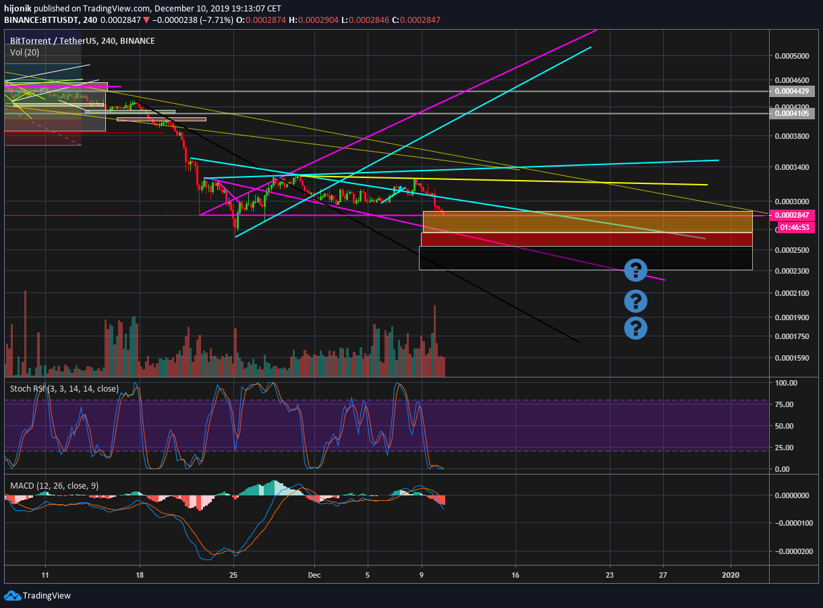Screen dimensions: 823x608
Task: Select the black rectangle zone drawing
Action: coord(586,258)
